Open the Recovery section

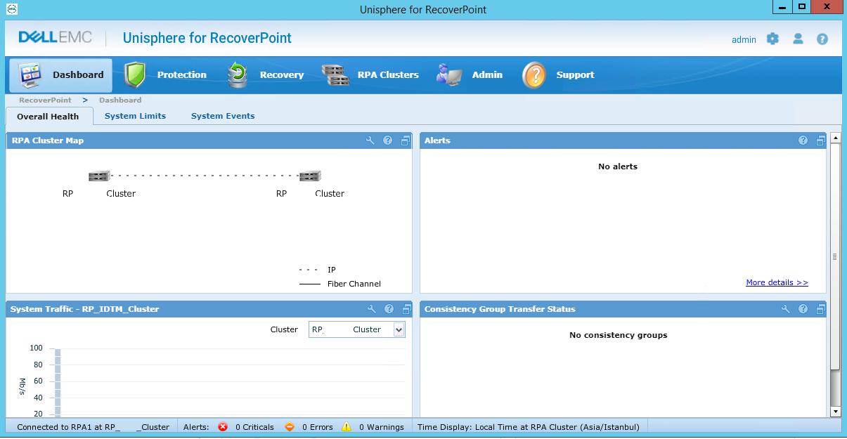point(265,75)
